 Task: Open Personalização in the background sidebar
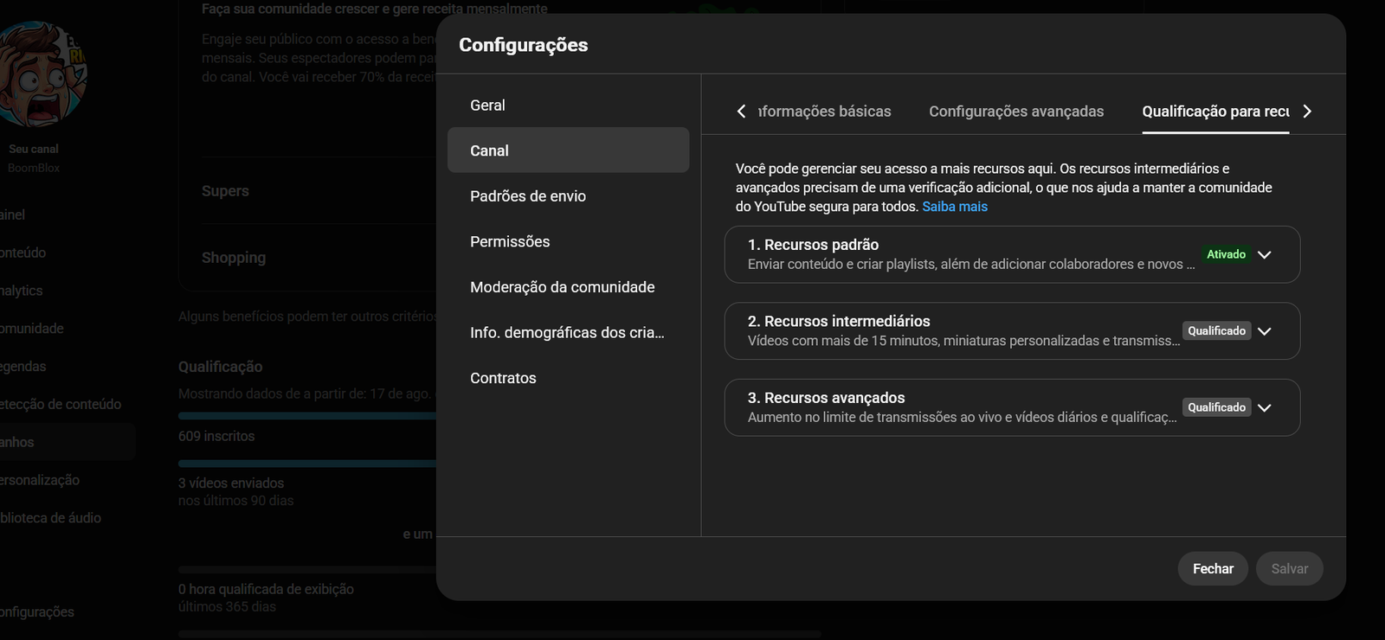click(x=40, y=480)
